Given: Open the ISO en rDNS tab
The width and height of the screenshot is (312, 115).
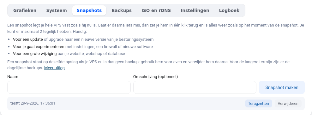Looking at the screenshot, I should coord(156,10).
